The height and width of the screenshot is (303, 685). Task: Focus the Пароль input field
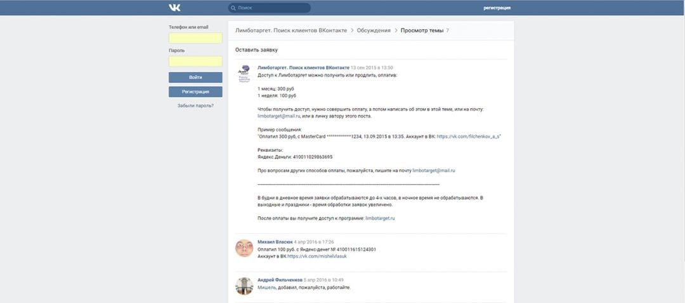pyautogui.click(x=195, y=61)
